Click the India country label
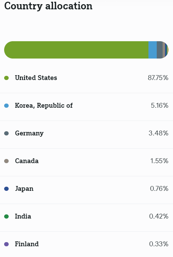The width and height of the screenshot is (173, 257). click(x=23, y=216)
